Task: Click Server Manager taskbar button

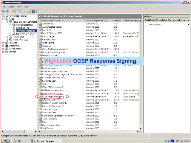Action: click(x=47, y=141)
